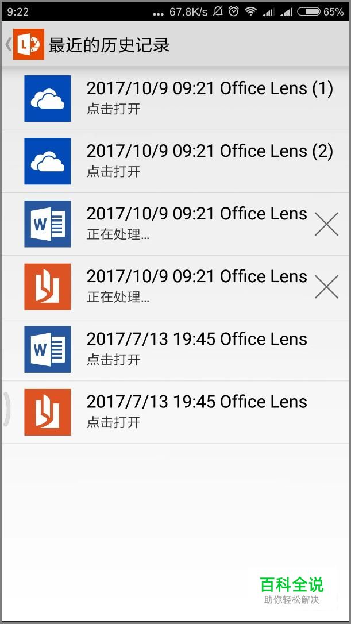
Task: Tap 点击打开 under last orange entry
Action: point(113,422)
